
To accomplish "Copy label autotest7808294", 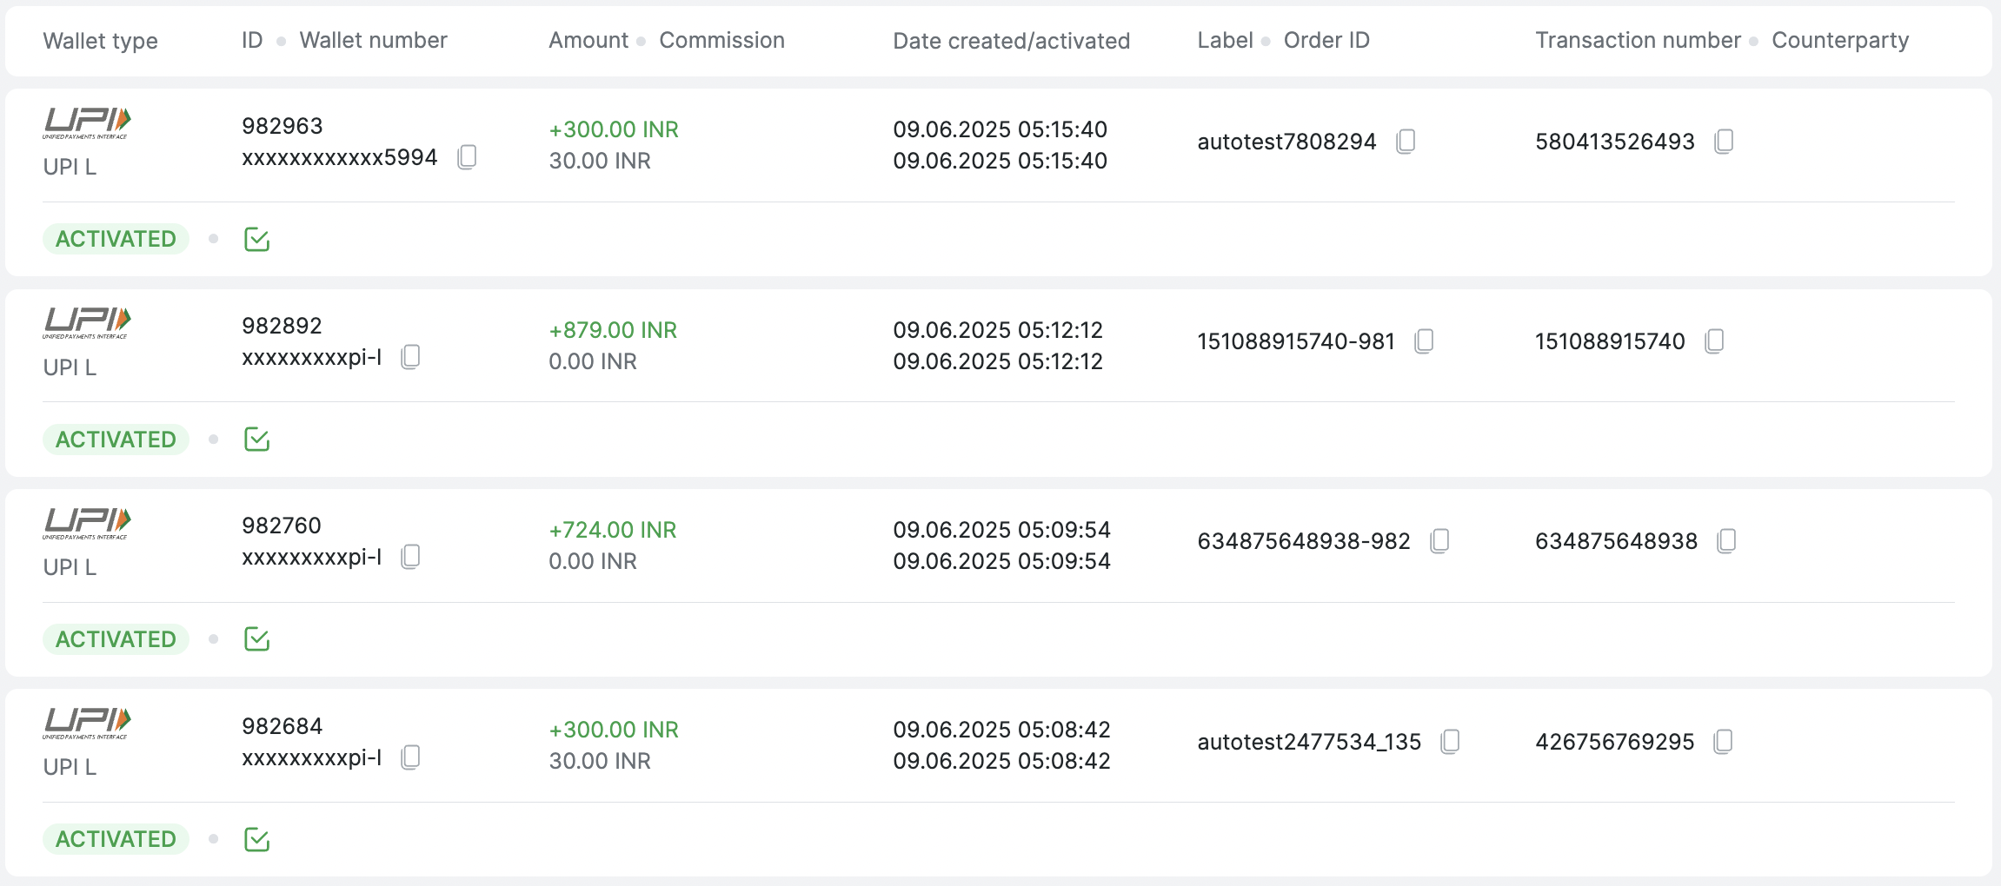I will coord(1406,142).
